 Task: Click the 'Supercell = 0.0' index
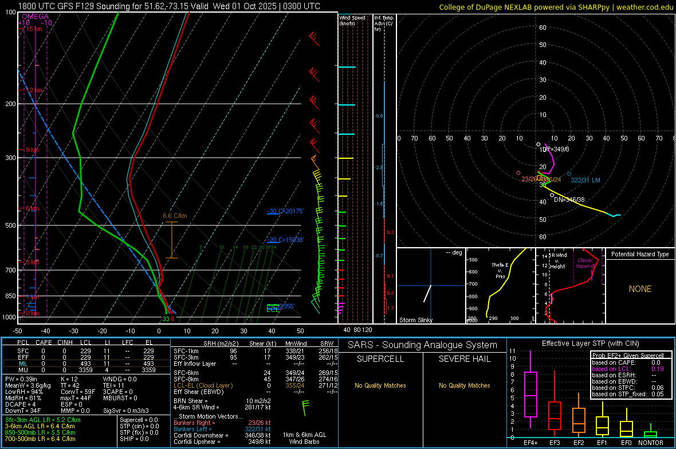click(139, 420)
